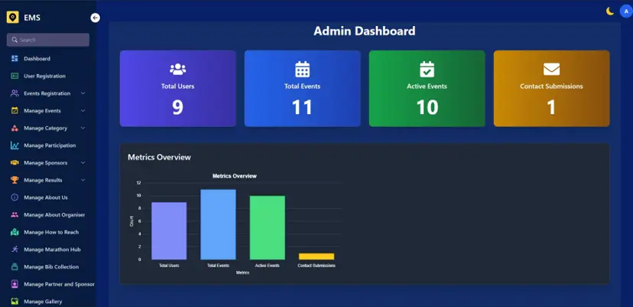Click the Dashboard grid icon
This screenshot has width=633, height=307.
pos(15,59)
